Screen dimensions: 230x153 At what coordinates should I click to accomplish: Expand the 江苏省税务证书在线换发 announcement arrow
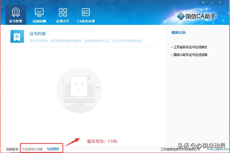[172, 47]
